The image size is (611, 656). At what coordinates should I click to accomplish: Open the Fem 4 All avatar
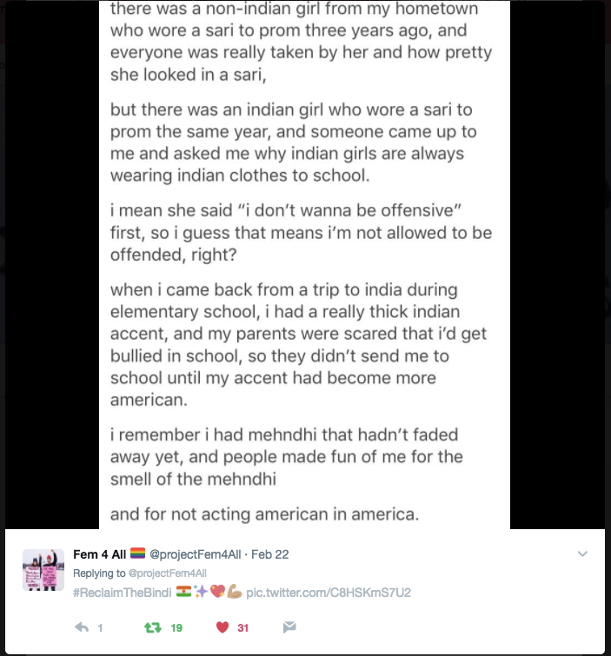(43, 570)
